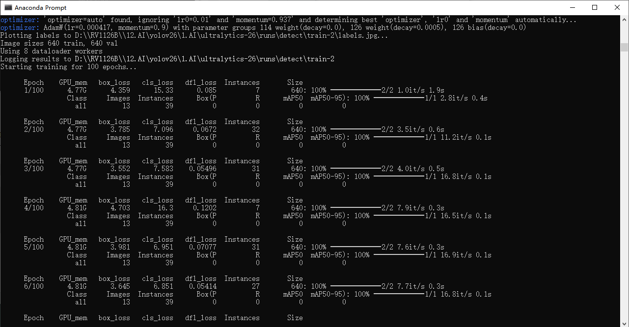Click box_loss value "4.359"
Image resolution: width=629 pixels, height=327 pixels.
[120, 91]
